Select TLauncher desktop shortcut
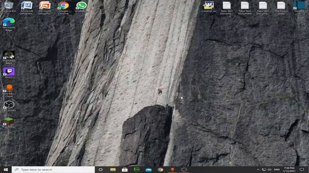The width and height of the screenshot is (309, 173). click(x=9, y=123)
